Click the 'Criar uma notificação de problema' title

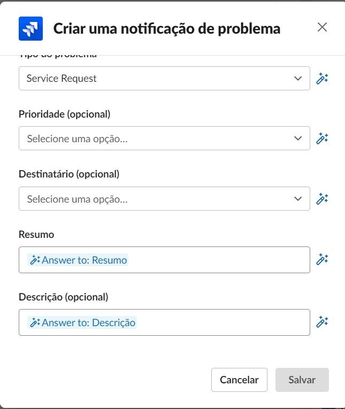pos(166,28)
